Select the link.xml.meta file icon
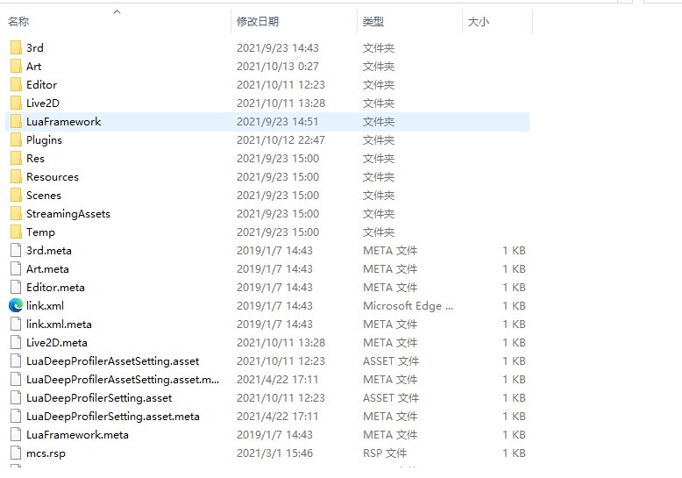The width and height of the screenshot is (682, 478). [x=16, y=324]
